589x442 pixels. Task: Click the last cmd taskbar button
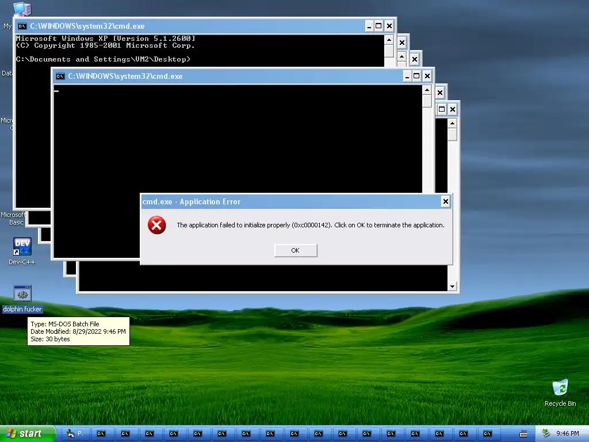[487, 434]
